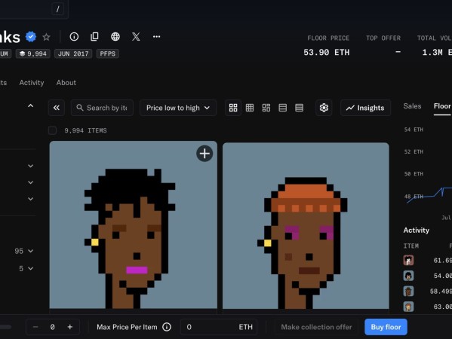The width and height of the screenshot is (452, 339).
Task: Open Price low to high sort dropdown
Action: tap(178, 108)
